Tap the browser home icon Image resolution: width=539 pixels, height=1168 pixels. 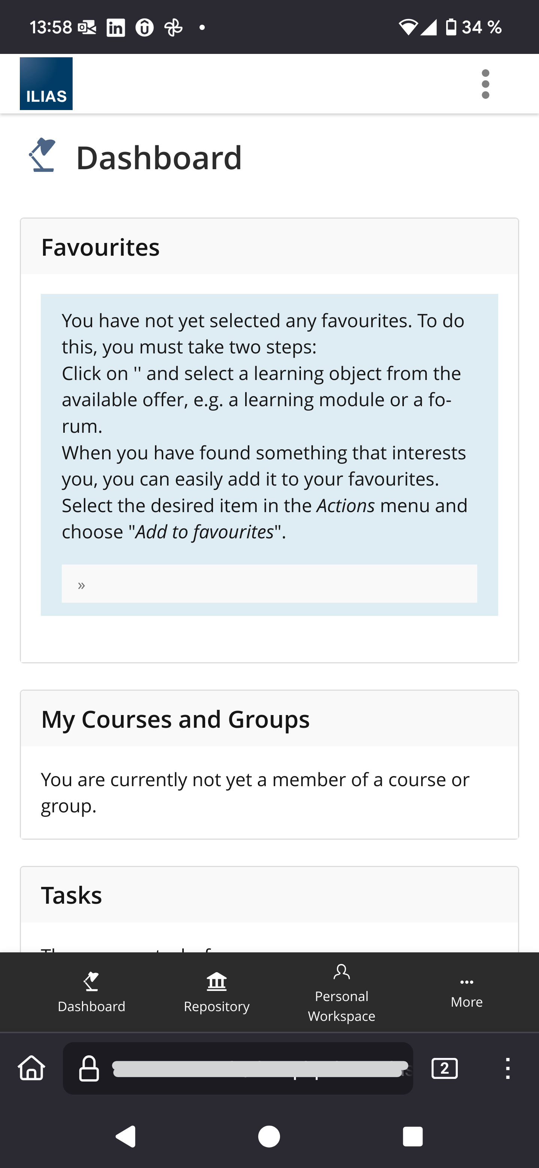click(x=32, y=1068)
